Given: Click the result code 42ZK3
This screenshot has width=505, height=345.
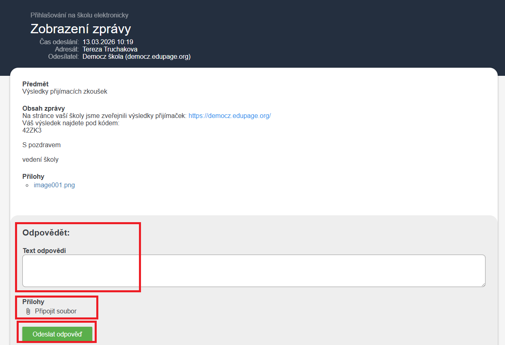Looking at the screenshot, I should coord(32,131).
